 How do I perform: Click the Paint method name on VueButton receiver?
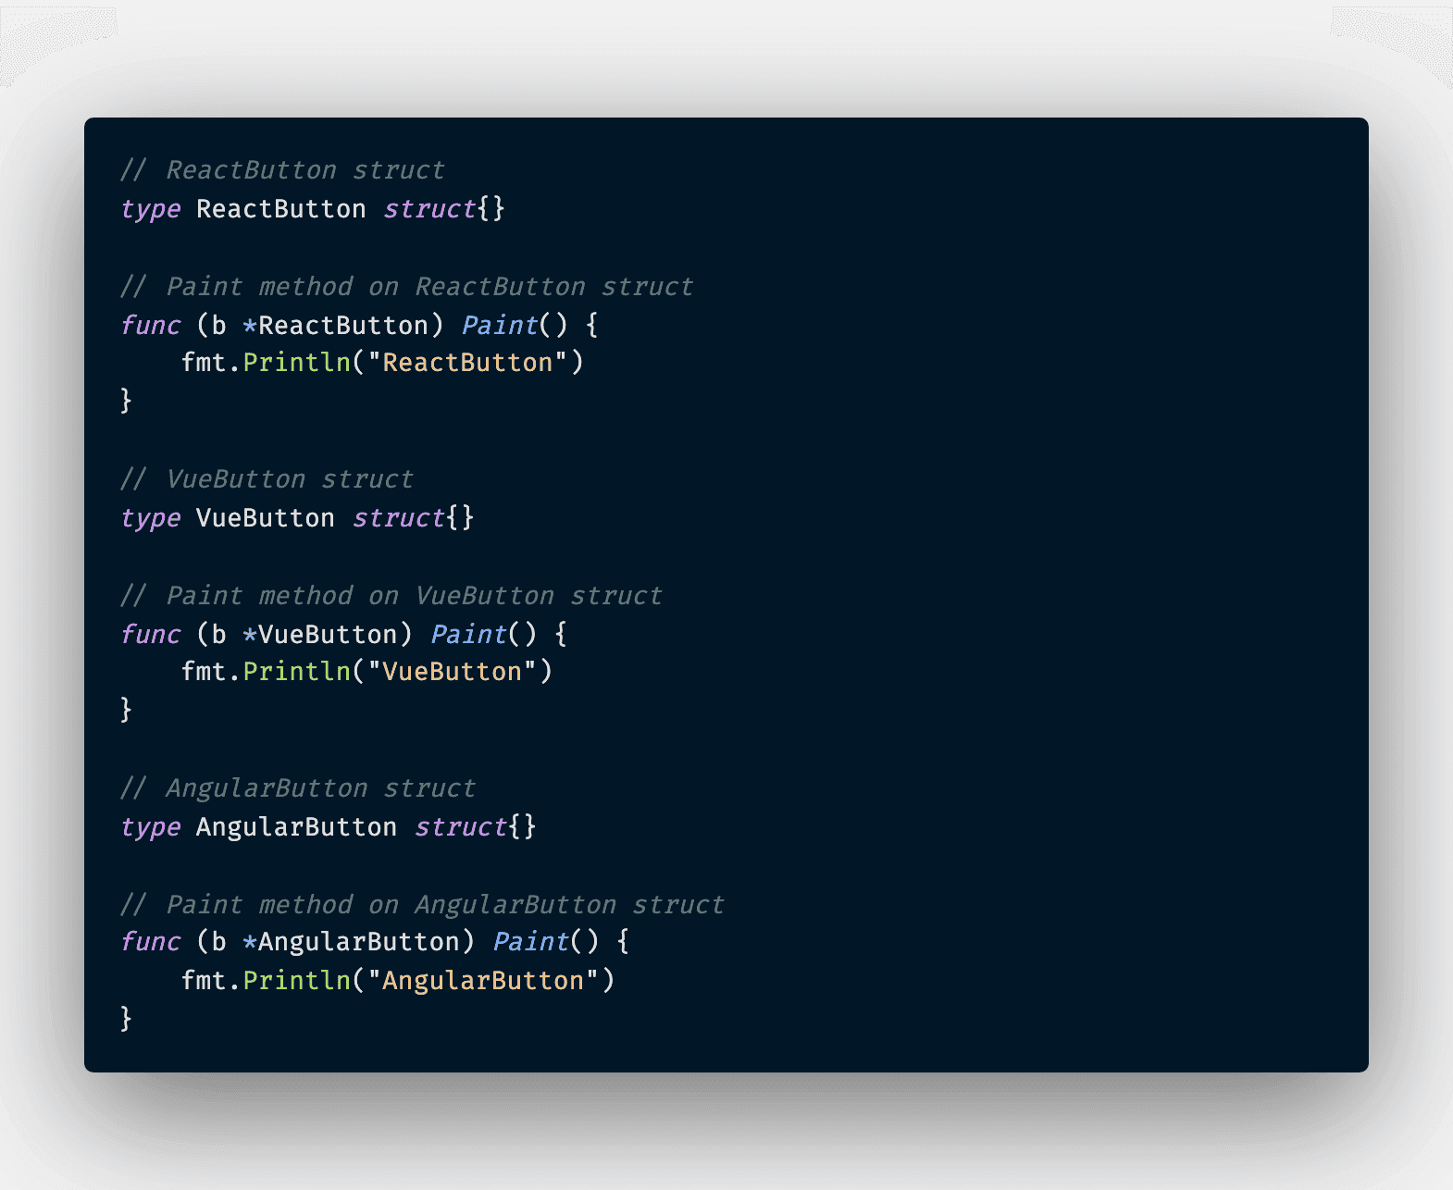pyautogui.click(x=469, y=635)
